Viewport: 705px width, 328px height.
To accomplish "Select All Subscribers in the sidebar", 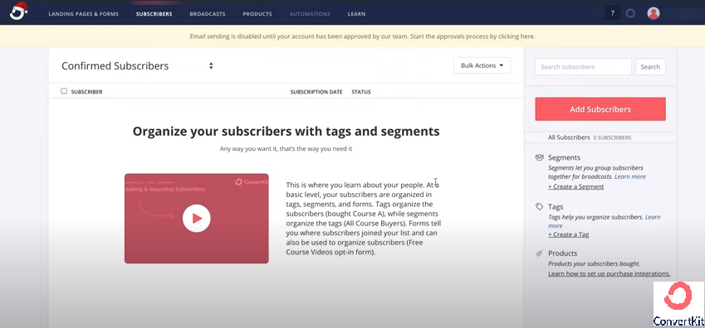I will click(569, 137).
